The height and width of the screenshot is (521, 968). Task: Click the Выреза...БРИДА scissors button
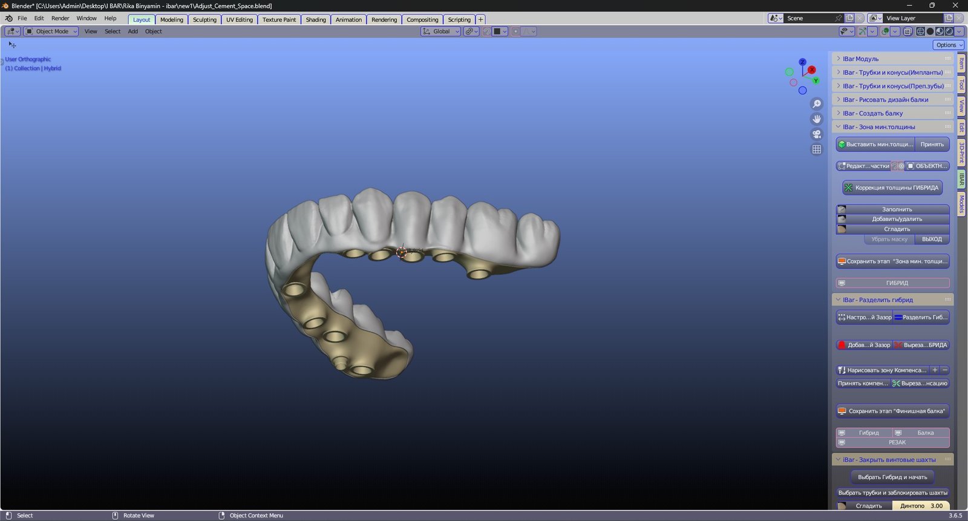click(921, 345)
